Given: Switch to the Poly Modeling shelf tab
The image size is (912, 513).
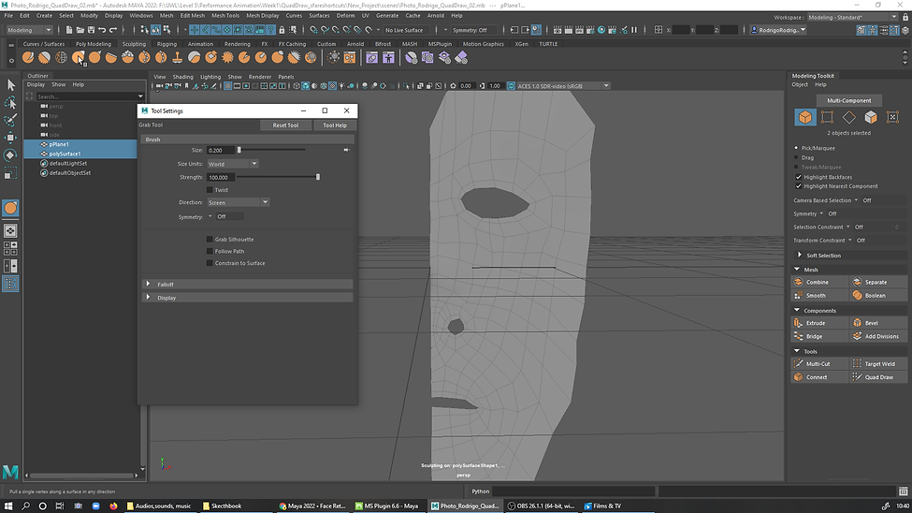Looking at the screenshot, I should 93,44.
